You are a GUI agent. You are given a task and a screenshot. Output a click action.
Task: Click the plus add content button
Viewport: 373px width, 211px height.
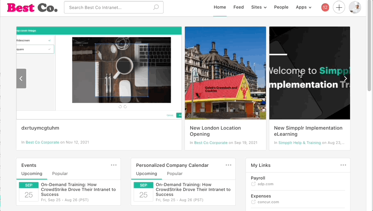click(339, 7)
